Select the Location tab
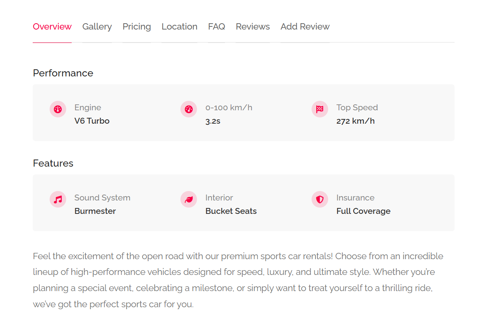 [x=179, y=27]
